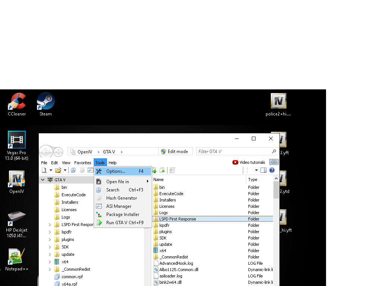Open Vegas Pro 13.0 desktop shortcut
The width and height of the screenshot is (382, 286).
(16, 146)
